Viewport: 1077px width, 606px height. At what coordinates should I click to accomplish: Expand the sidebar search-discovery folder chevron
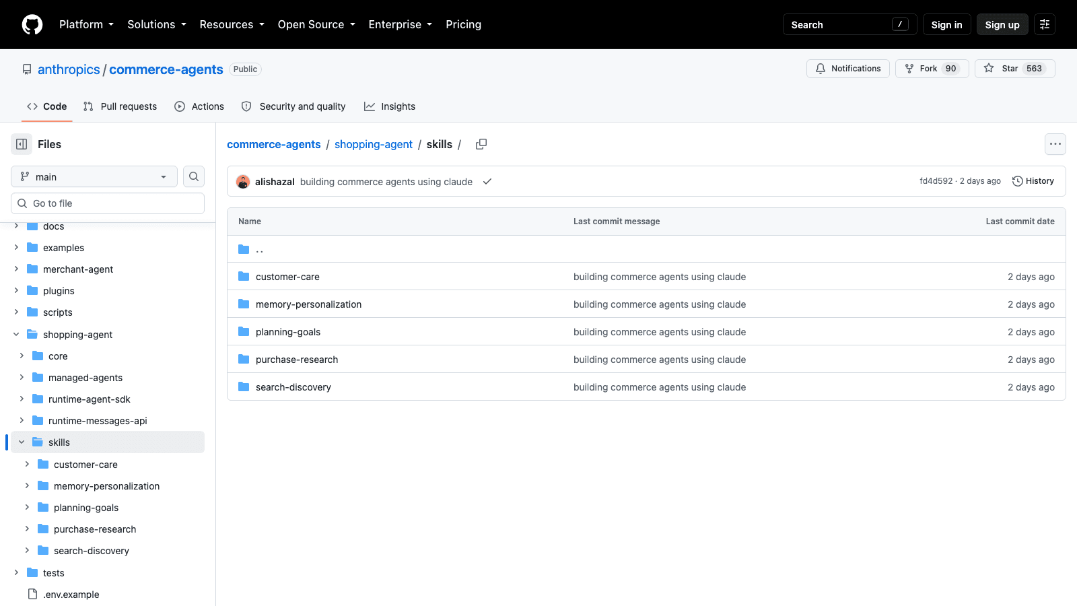tap(27, 551)
